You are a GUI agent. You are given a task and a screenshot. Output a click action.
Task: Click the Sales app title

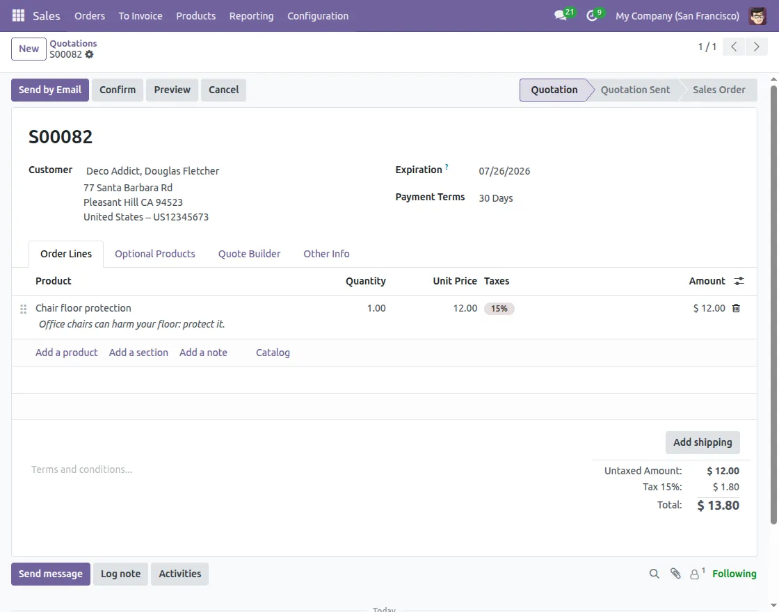pos(46,16)
